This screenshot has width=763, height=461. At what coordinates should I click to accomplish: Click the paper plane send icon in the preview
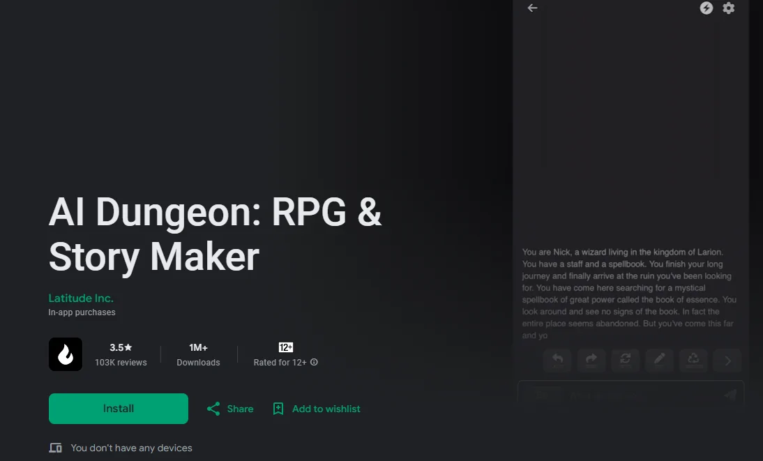pyautogui.click(x=730, y=395)
